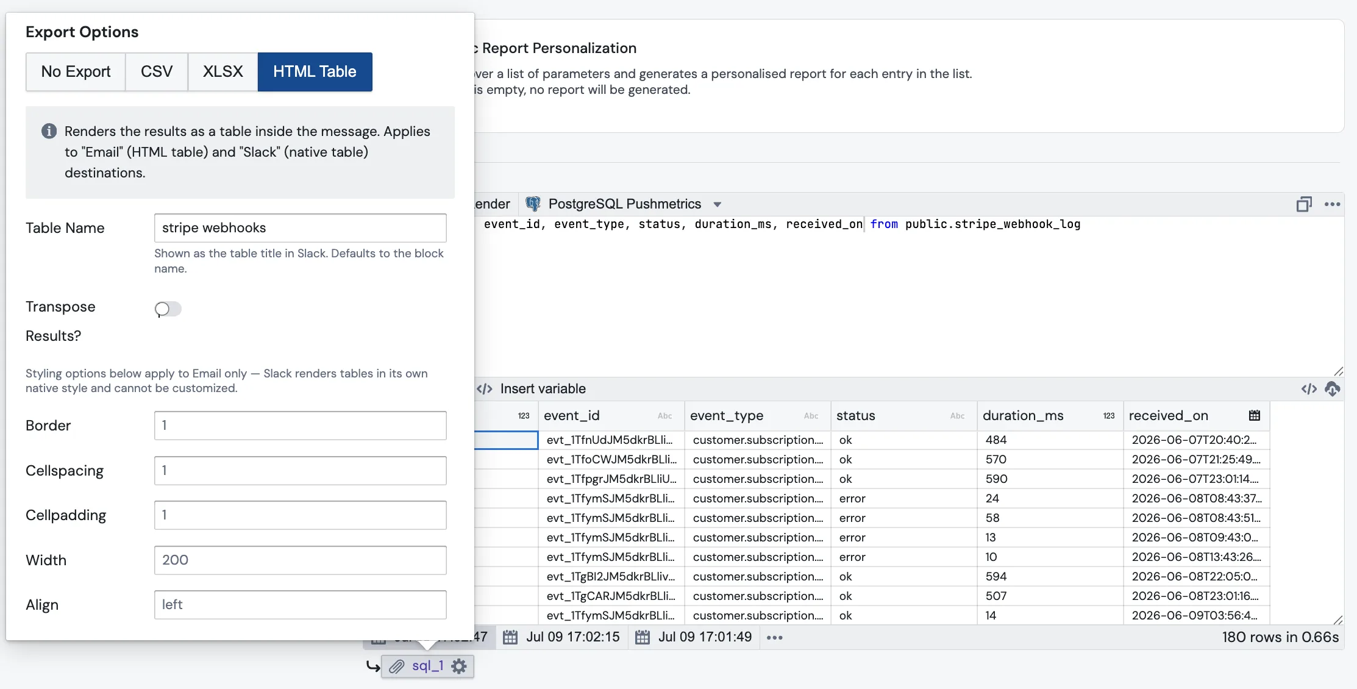Click the PostgreSQL elephant database icon
Viewport: 1357px width, 689px height.
coord(533,204)
